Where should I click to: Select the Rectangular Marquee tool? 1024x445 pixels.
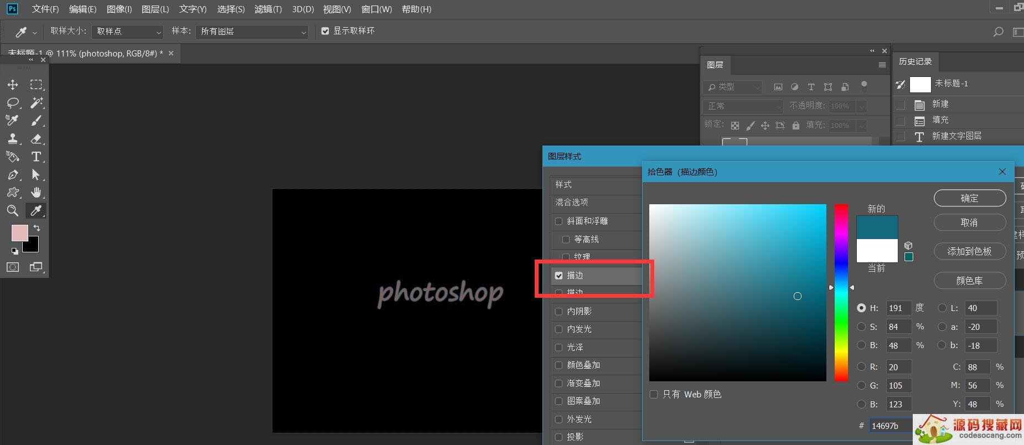37,85
